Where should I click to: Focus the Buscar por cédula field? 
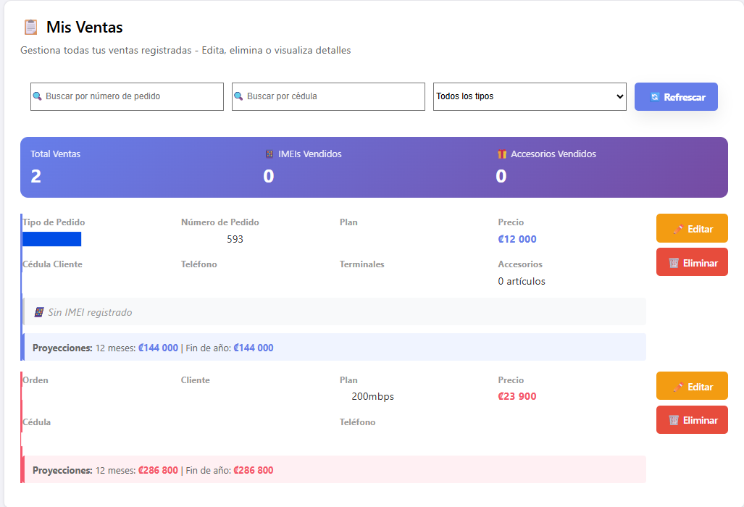(x=333, y=96)
